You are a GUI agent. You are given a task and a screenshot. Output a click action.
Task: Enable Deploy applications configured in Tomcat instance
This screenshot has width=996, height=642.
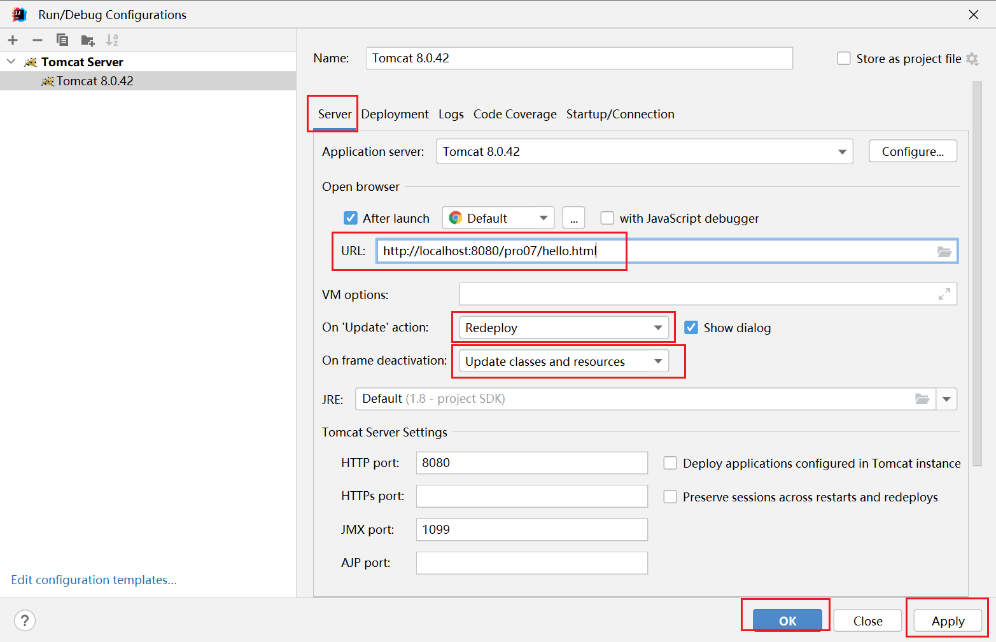pyautogui.click(x=670, y=463)
